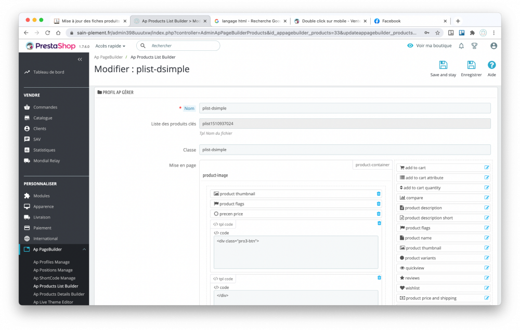Click Ap PageBuilder breadcrumb link

[108, 57]
